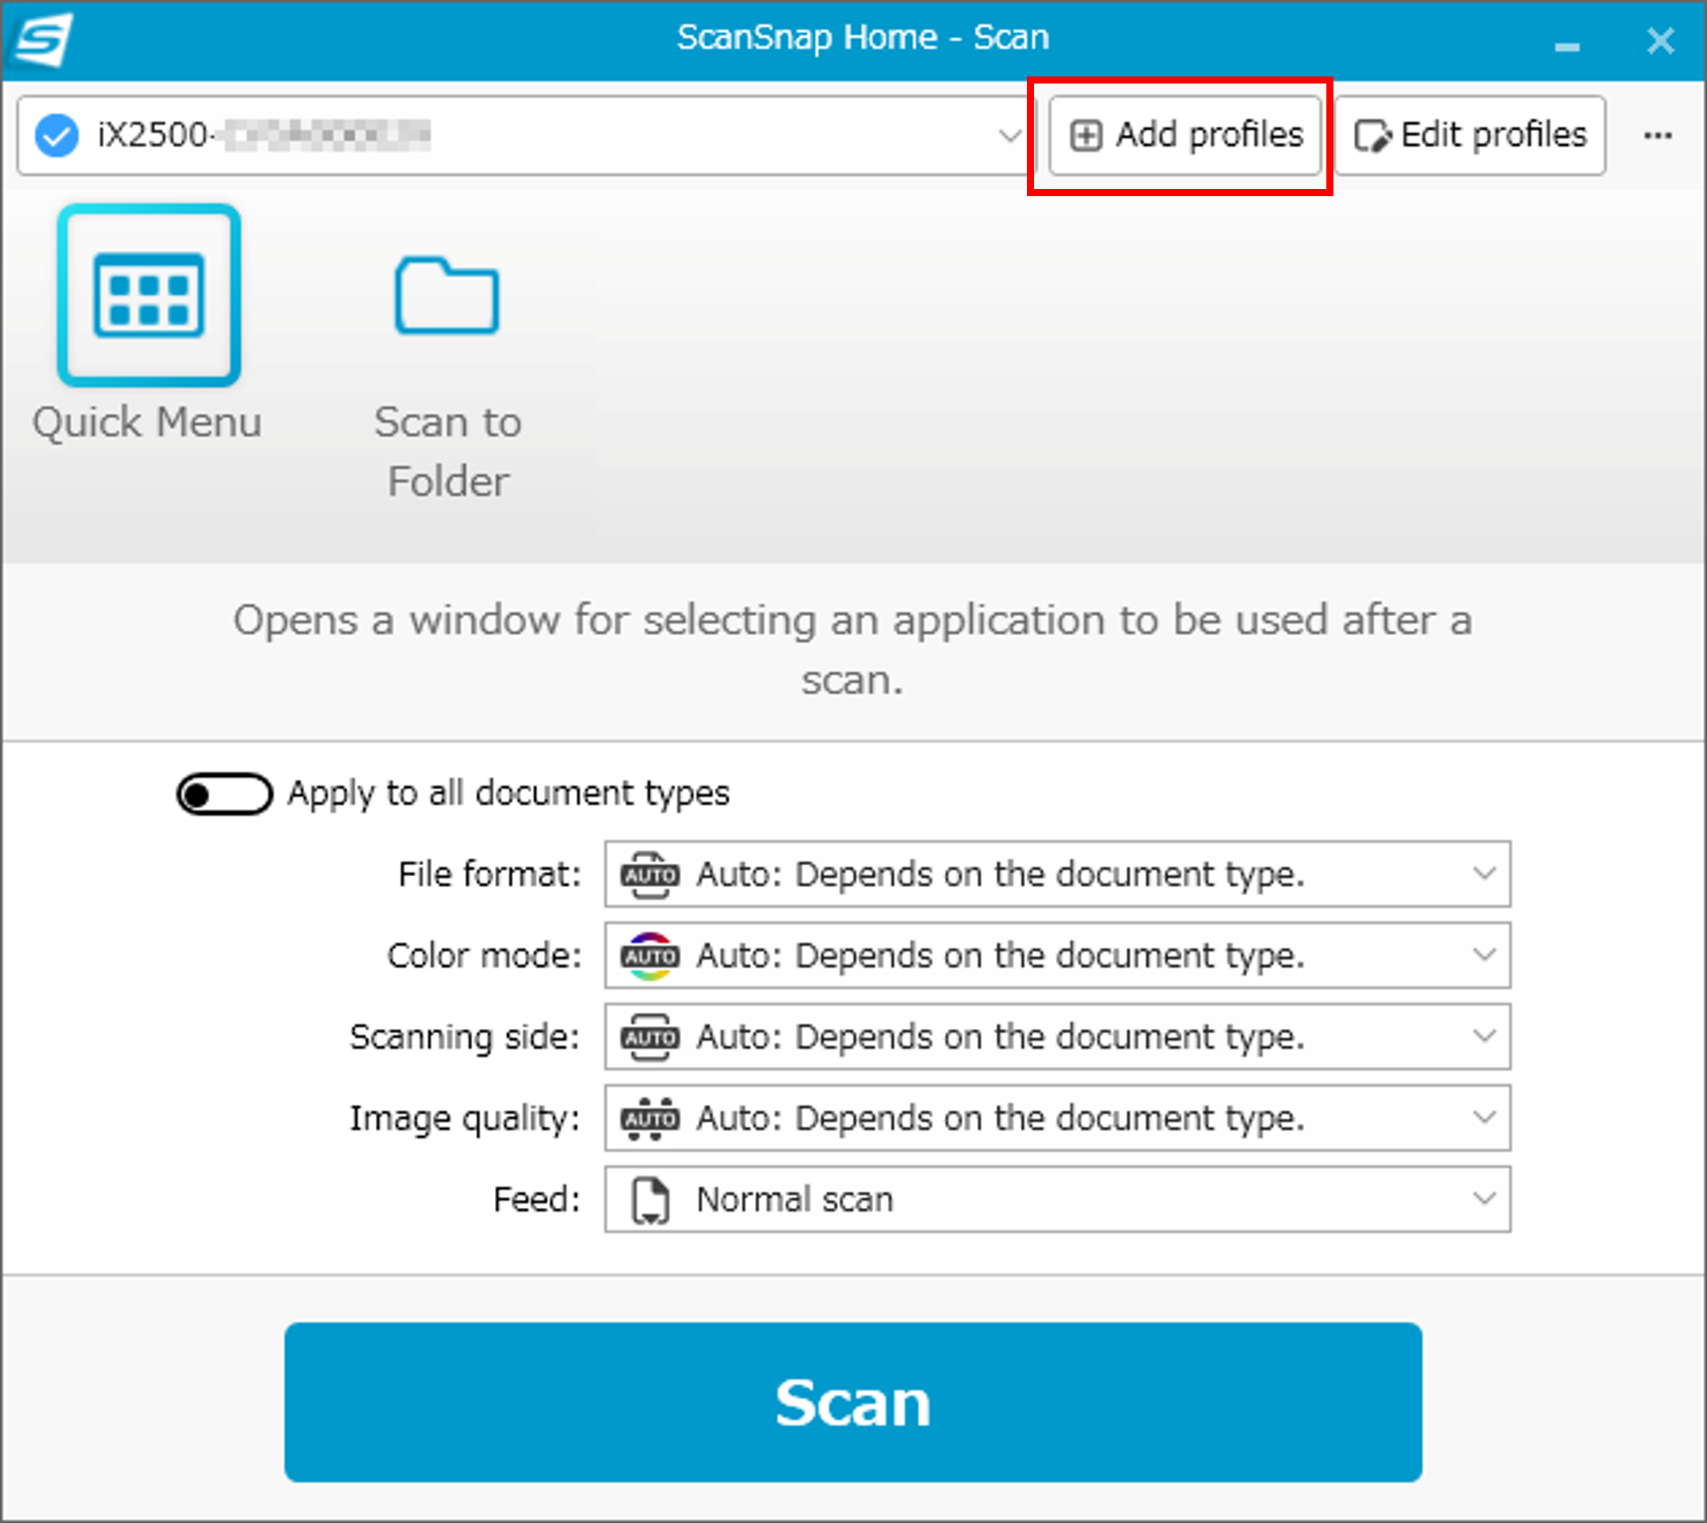Open the iX2500 scanner selection dropdown
Image resolution: width=1707 pixels, height=1523 pixels.
526,136
